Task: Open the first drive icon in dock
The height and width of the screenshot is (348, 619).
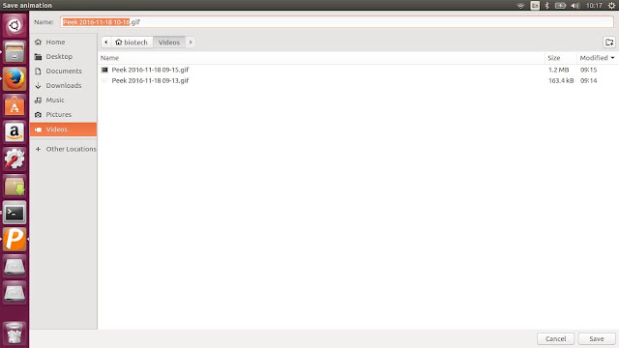Action: [x=15, y=266]
